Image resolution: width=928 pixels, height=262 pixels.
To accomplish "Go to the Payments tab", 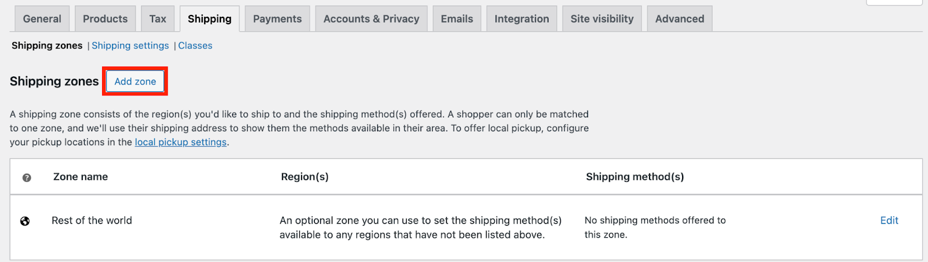I will tap(277, 19).
